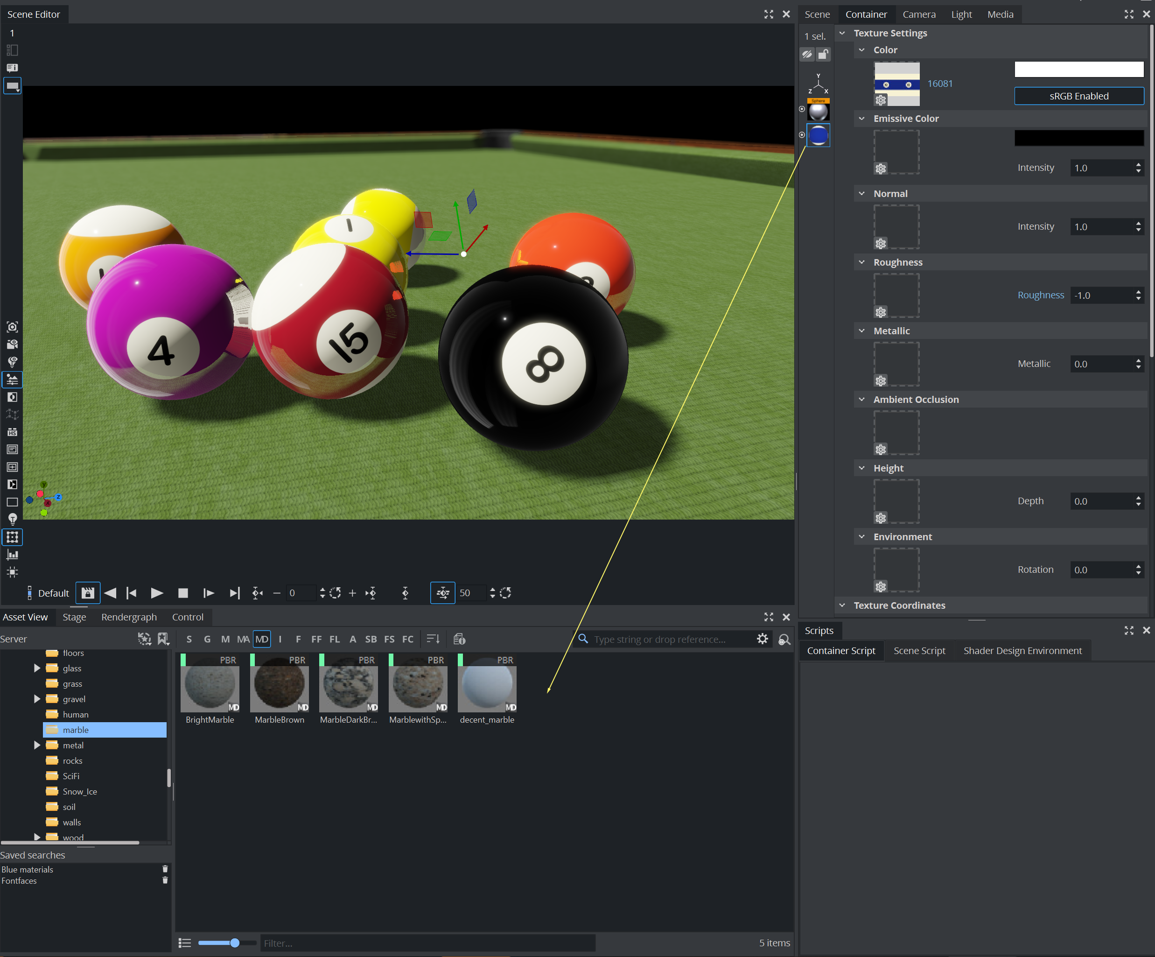Select the BrightMarble material thumbnail
Viewport: 1155px width, 957px height.
click(210, 683)
